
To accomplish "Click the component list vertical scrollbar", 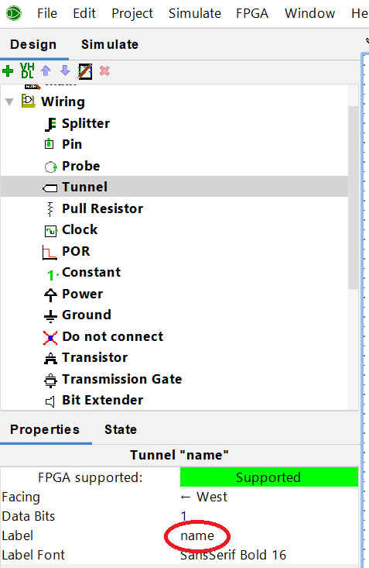I will pos(353,198).
